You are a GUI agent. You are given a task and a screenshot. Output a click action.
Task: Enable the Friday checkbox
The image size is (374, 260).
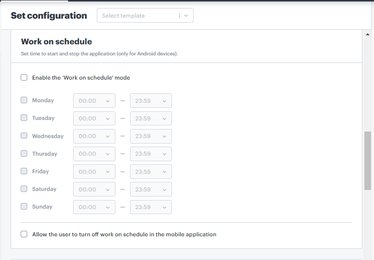(x=24, y=171)
